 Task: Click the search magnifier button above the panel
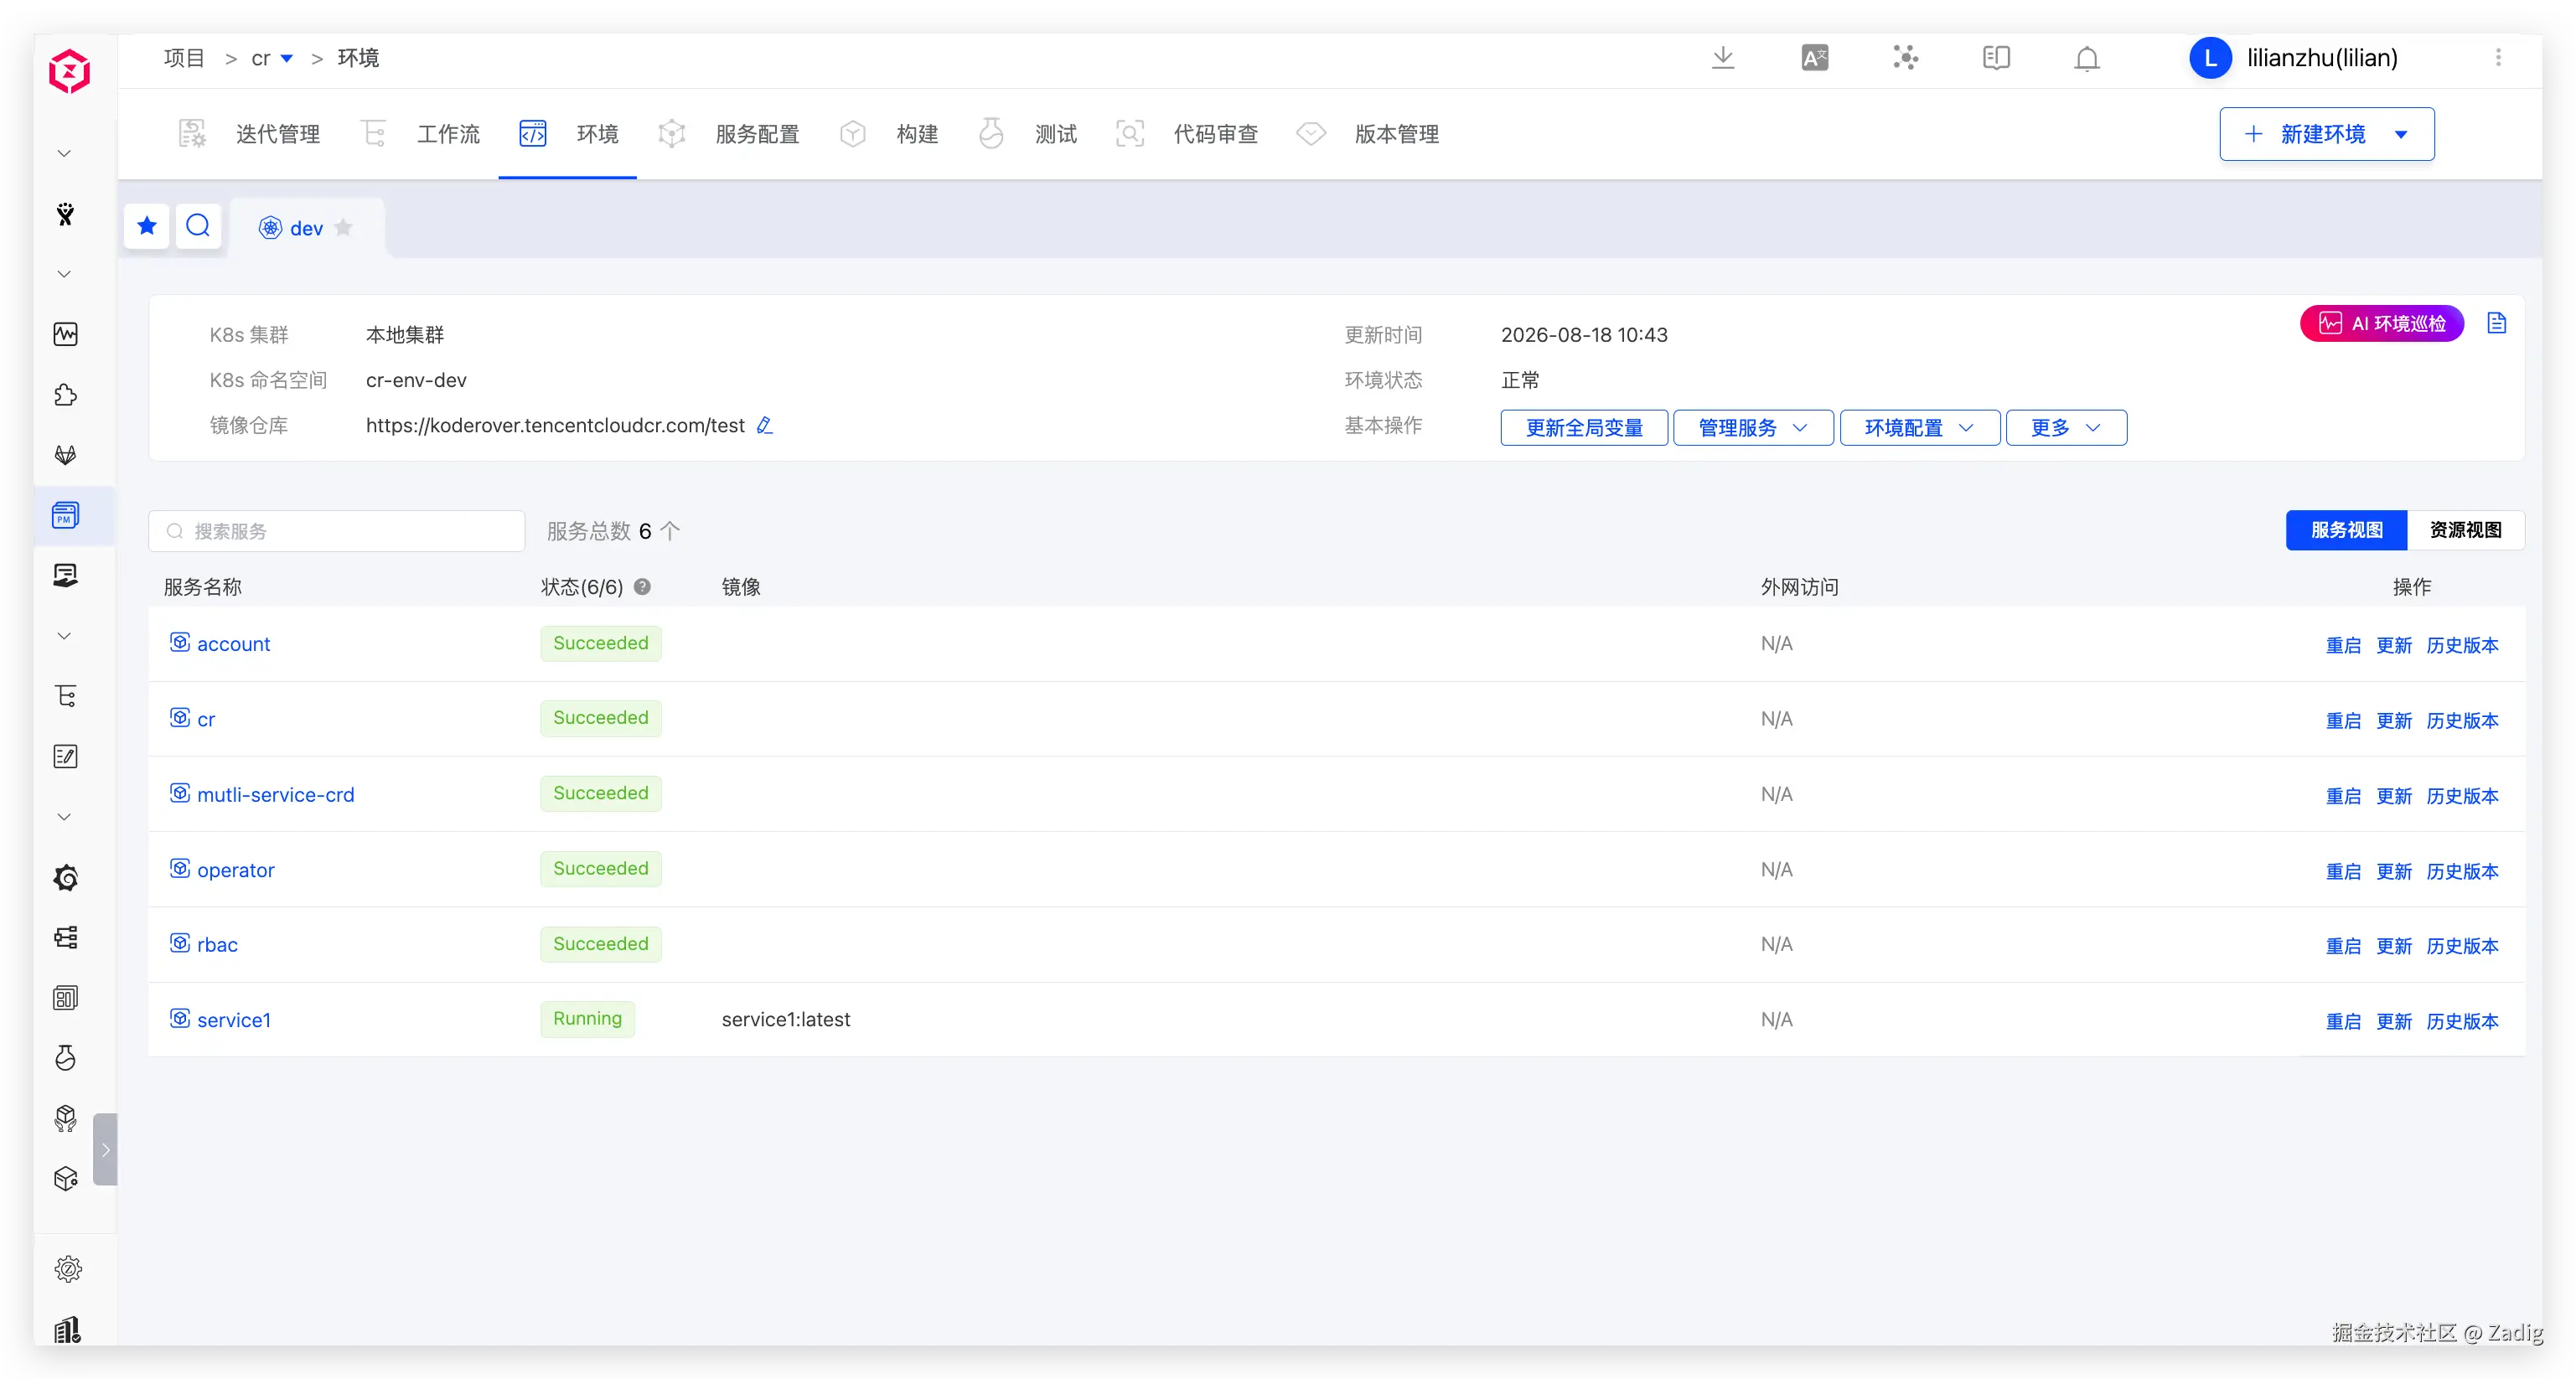[x=198, y=226]
